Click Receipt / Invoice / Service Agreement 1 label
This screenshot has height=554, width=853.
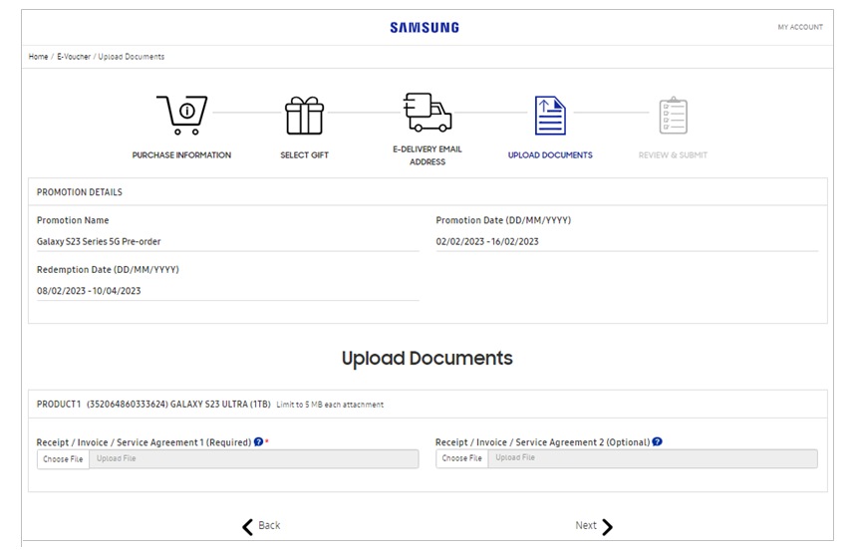(x=143, y=442)
